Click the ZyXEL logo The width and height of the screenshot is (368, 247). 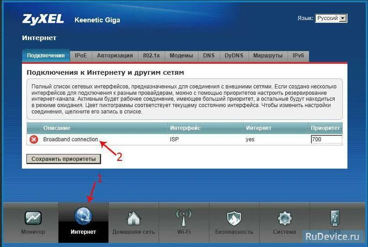click(43, 19)
